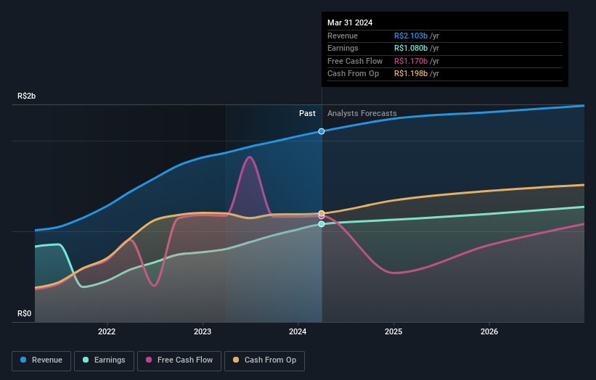The height and width of the screenshot is (380, 596).
Task: Click the Revenue row label in tooltip
Action: 343,36
